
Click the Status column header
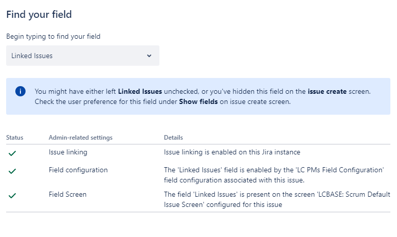[x=15, y=138]
